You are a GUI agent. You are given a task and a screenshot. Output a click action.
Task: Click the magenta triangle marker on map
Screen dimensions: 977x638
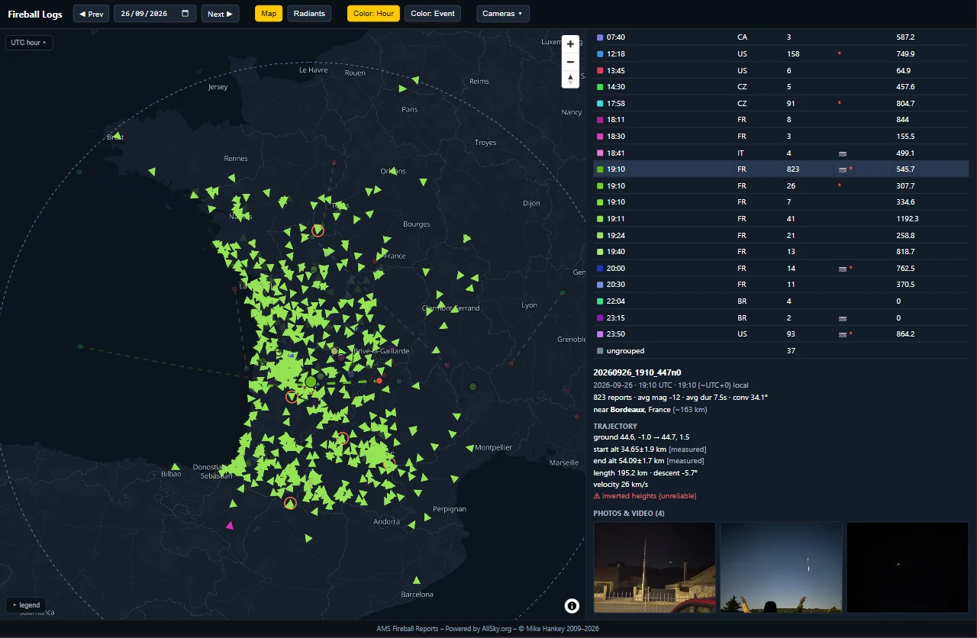[230, 525]
